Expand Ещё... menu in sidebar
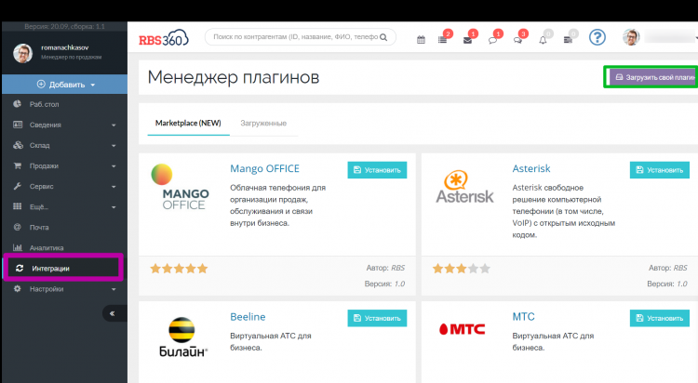Image resolution: width=698 pixels, height=383 pixels. coord(64,207)
